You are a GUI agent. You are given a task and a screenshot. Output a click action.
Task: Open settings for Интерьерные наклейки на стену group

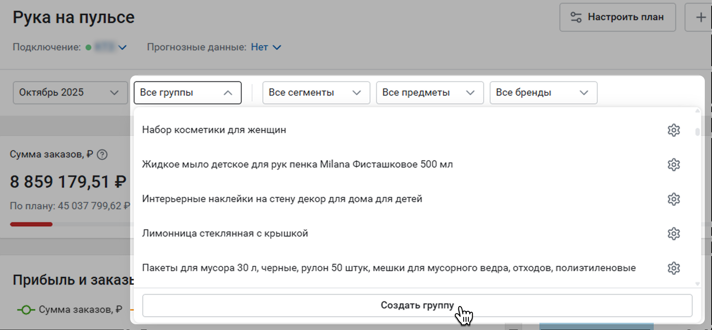pyautogui.click(x=674, y=199)
